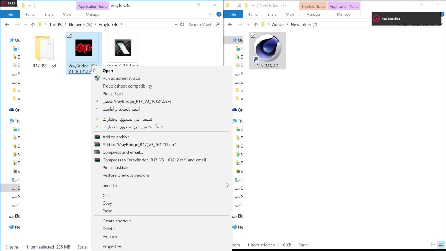Open Customize Quick Access Toolbar dropdown in the New folder (2) window
Screen dimensions: 446x251
[253, 5]
